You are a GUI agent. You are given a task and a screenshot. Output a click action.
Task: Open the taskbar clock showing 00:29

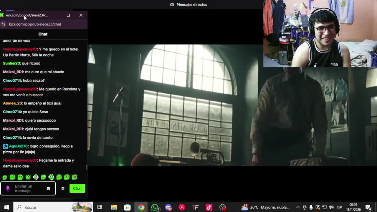353,207
